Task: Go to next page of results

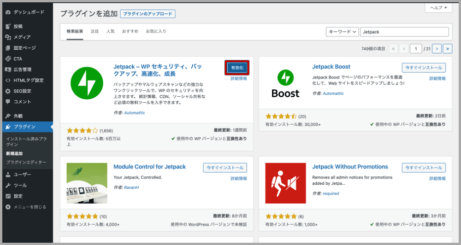Action: click(437, 49)
